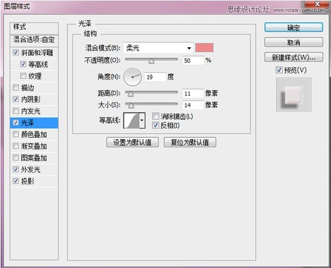Select the 斜面和浮雕 style row

34,53
